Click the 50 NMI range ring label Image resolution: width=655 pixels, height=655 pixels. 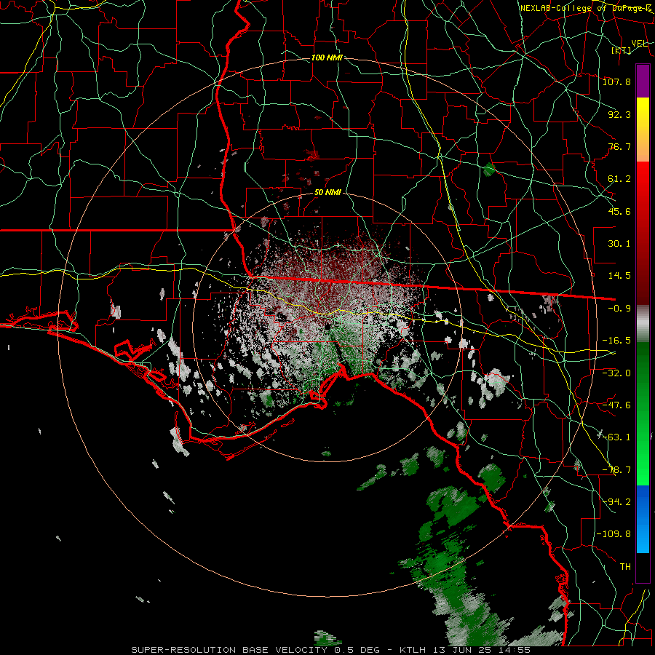point(327,193)
